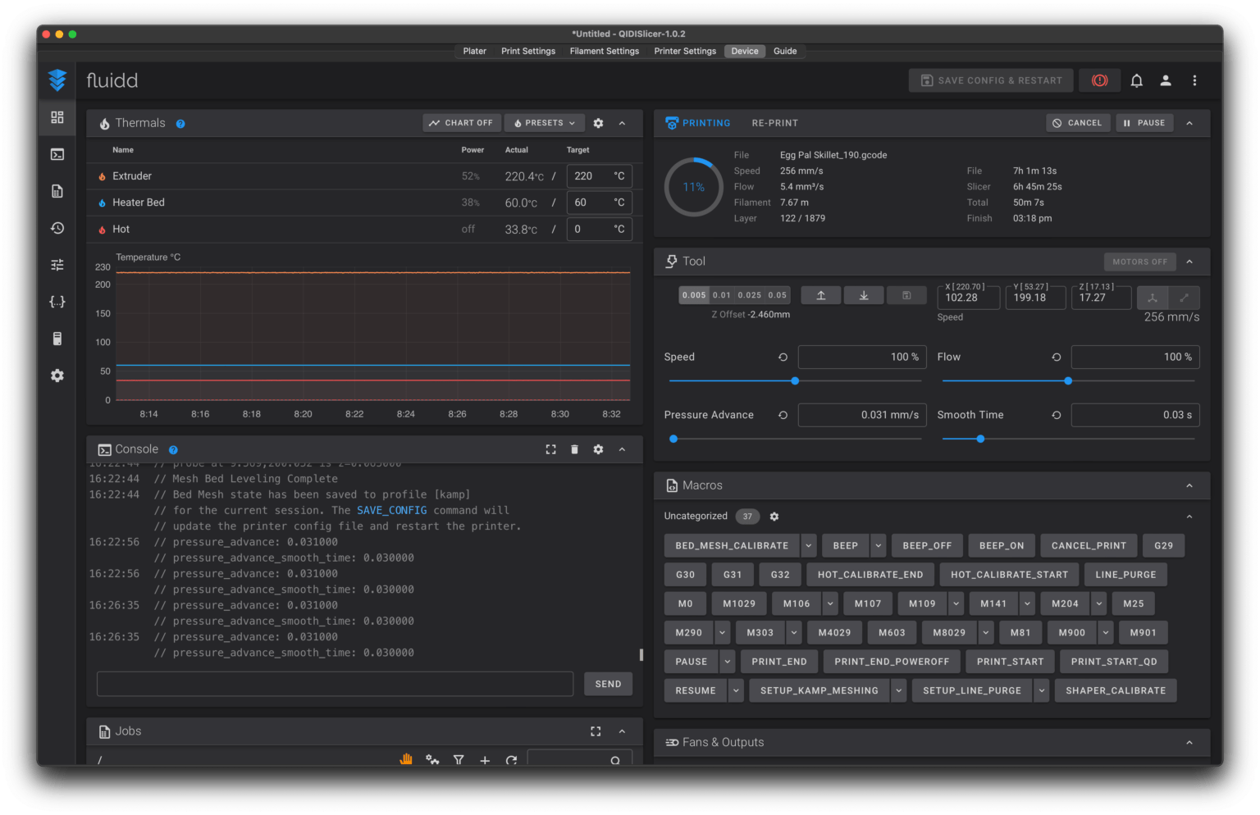Open the notifications bell
This screenshot has width=1260, height=815.
point(1136,80)
